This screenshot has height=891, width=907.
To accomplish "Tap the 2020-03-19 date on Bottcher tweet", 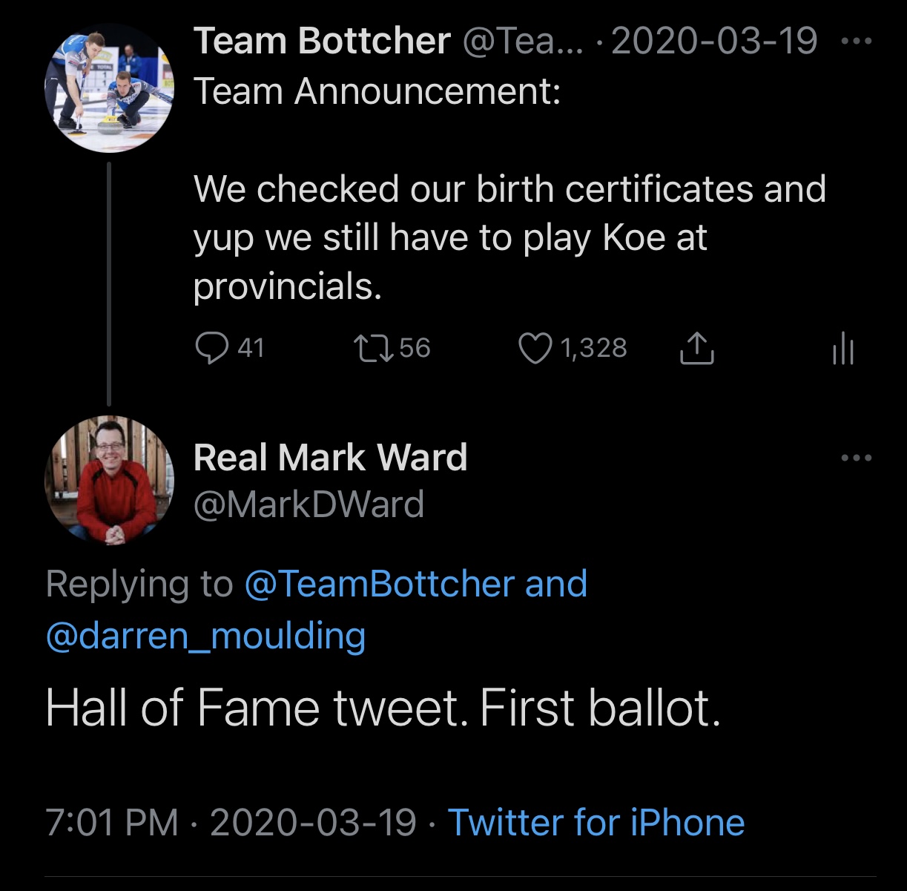I will (x=714, y=41).
